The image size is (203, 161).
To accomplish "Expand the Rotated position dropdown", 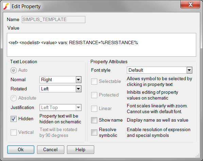I will pyautogui.click(x=61, y=89).
